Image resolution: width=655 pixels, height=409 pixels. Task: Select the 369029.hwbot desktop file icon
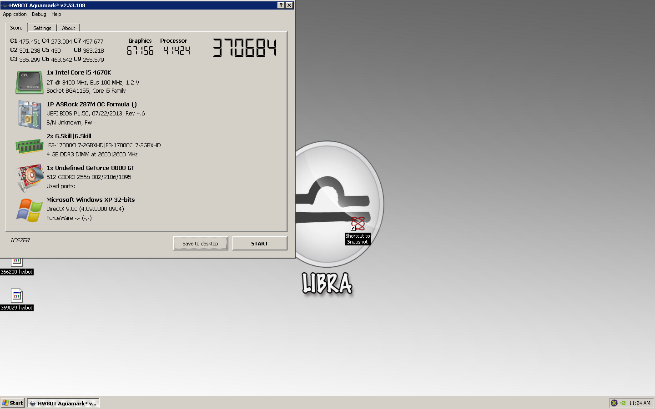click(17, 300)
